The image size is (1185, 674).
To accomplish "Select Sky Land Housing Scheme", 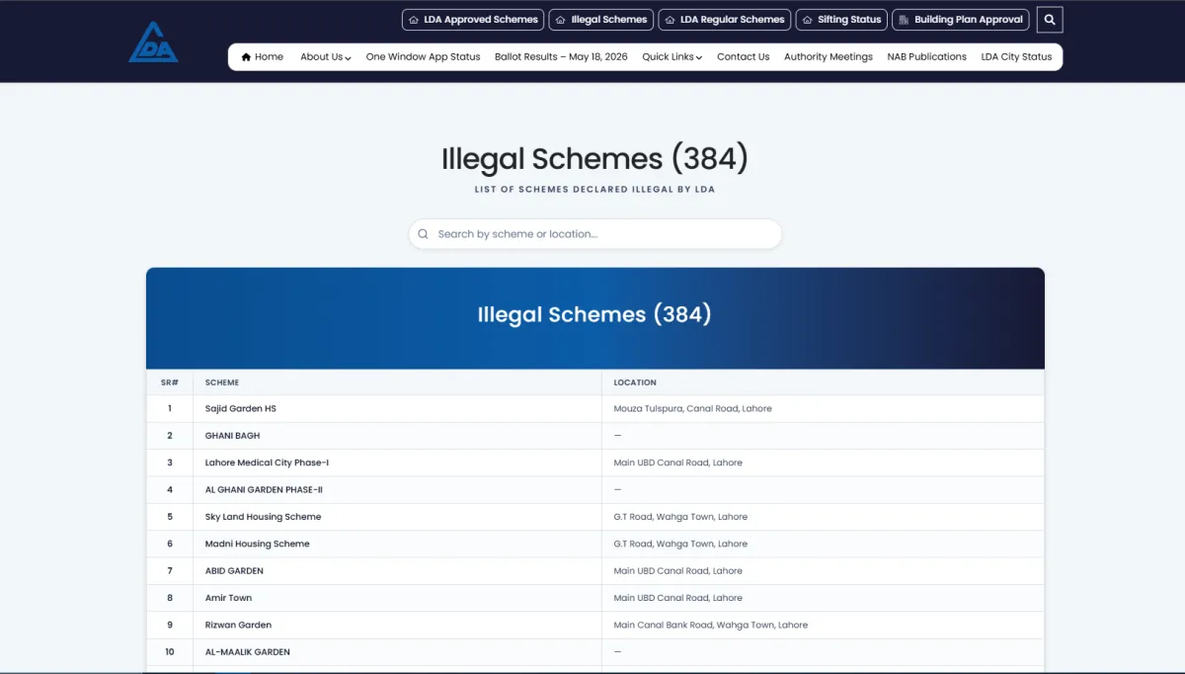I will (263, 517).
